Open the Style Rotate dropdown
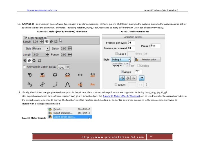The width and height of the screenshot is (205, 145). coord(41,48)
